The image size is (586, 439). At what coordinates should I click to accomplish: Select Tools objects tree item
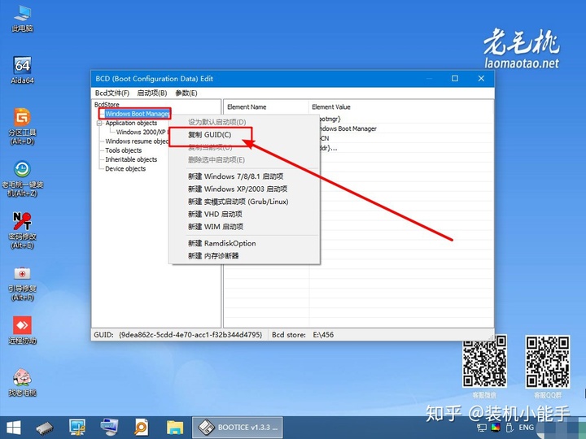tap(124, 150)
